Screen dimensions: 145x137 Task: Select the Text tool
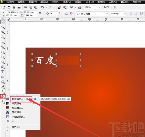point(3,72)
